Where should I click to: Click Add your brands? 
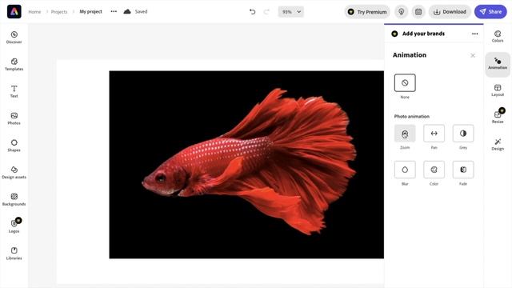423,34
